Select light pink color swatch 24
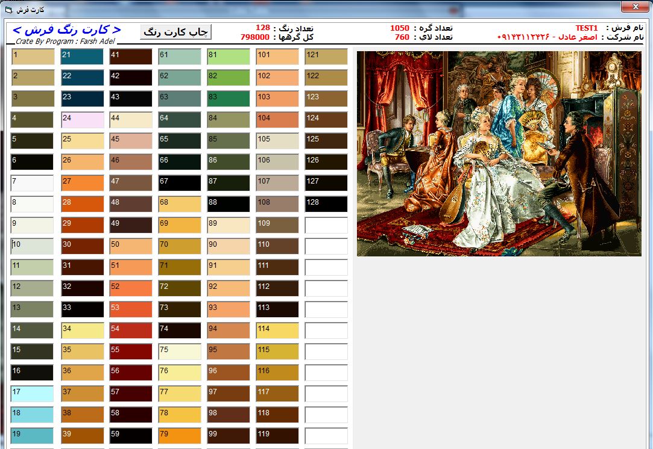 tap(82, 120)
